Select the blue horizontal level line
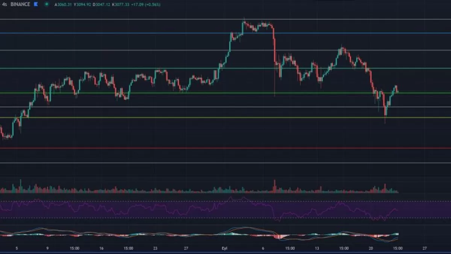The width and height of the screenshot is (451, 254). coord(113,33)
